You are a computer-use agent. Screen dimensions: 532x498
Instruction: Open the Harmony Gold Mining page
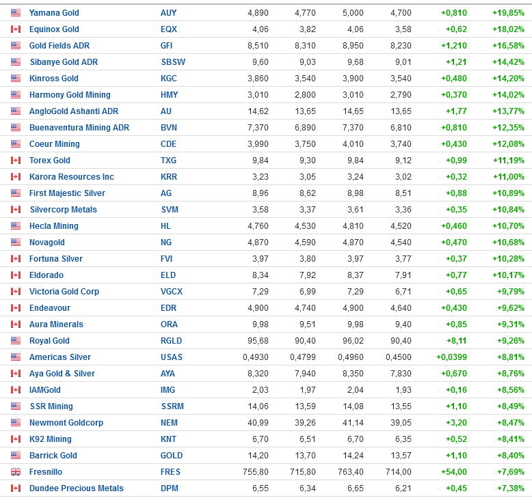click(x=70, y=94)
